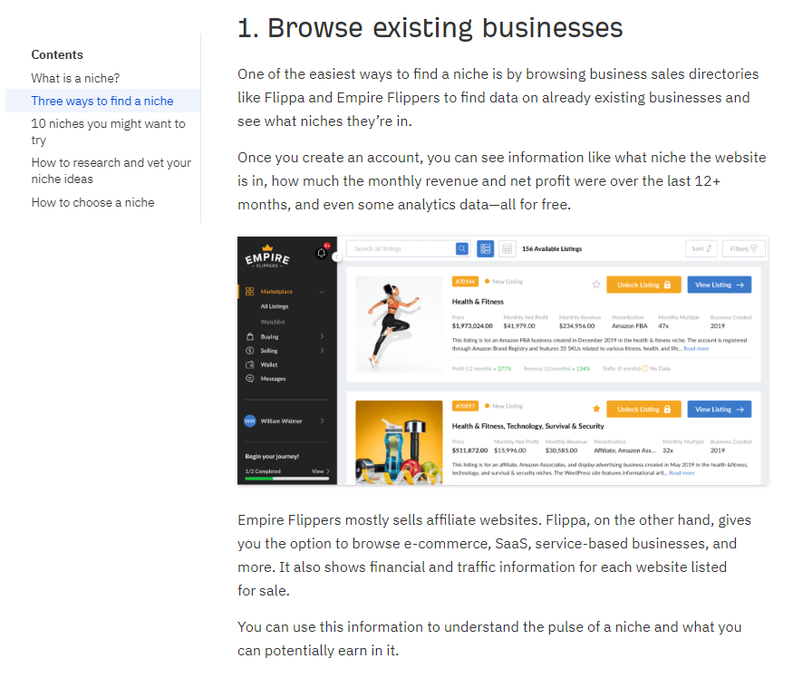Click monthly multiple '47x'

(663, 325)
